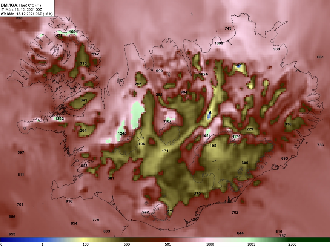This screenshot has height=247, width=330.
Task: Click the map value 695
Action: point(284,158)
